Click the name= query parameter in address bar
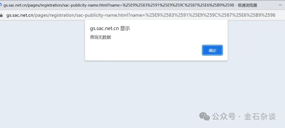The width and height of the screenshot is (285, 128). coord(138,15)
